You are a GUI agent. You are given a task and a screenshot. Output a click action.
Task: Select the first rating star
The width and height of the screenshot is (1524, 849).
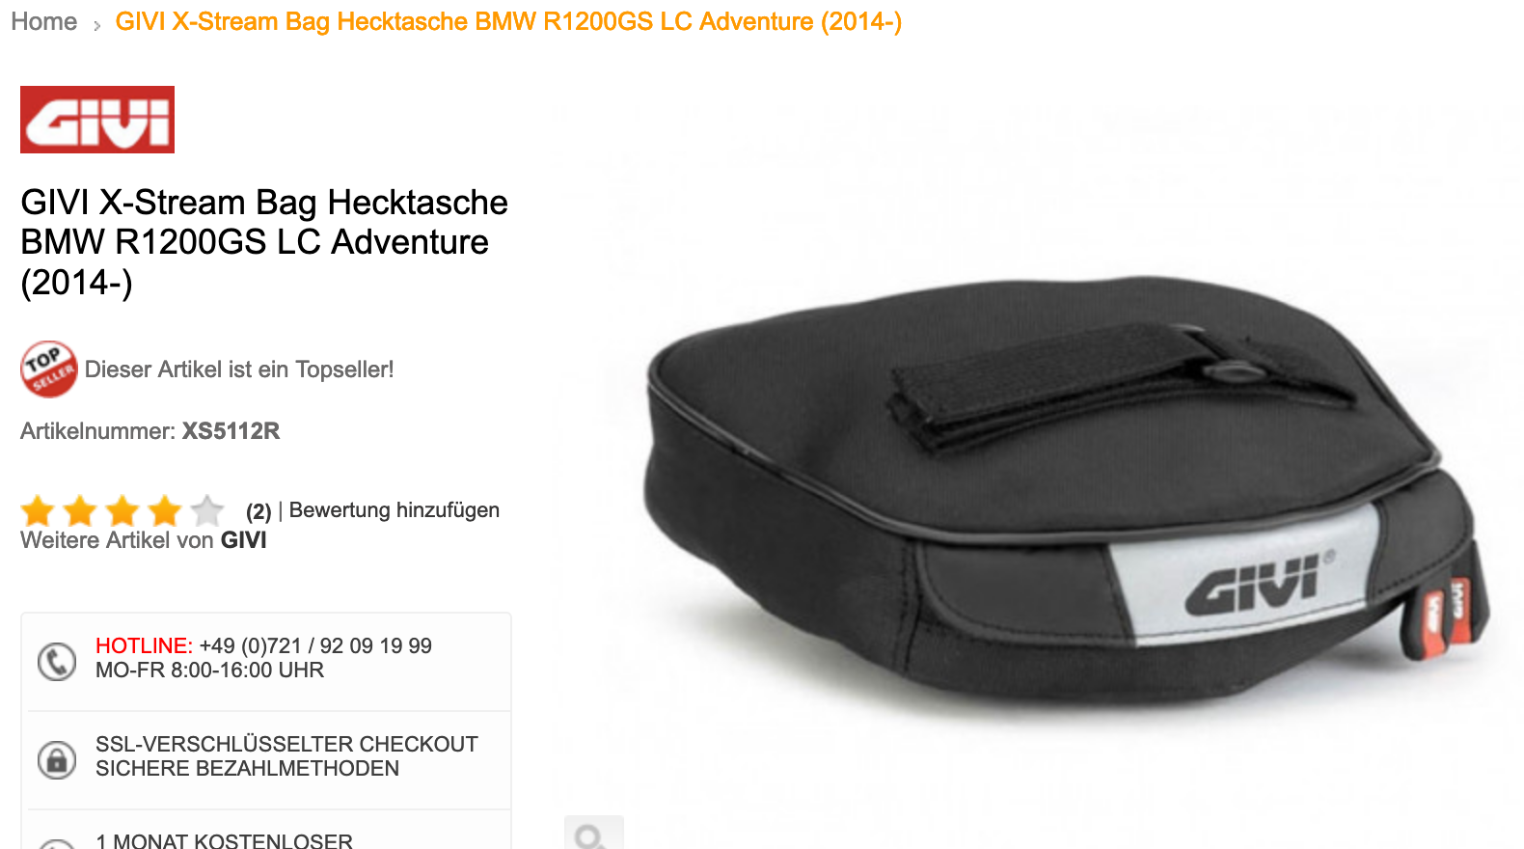click(38, 511)
